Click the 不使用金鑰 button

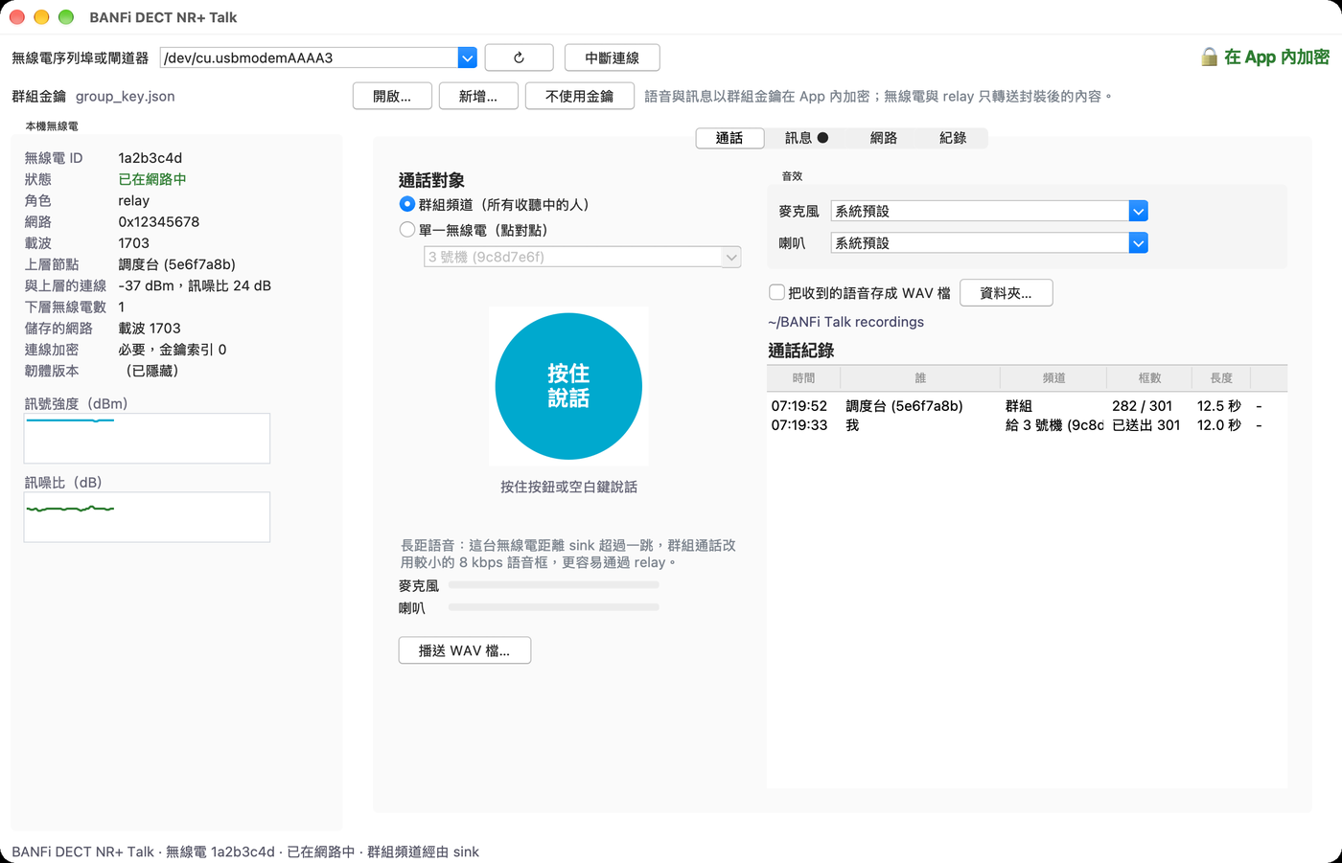(x=580, y=96)
